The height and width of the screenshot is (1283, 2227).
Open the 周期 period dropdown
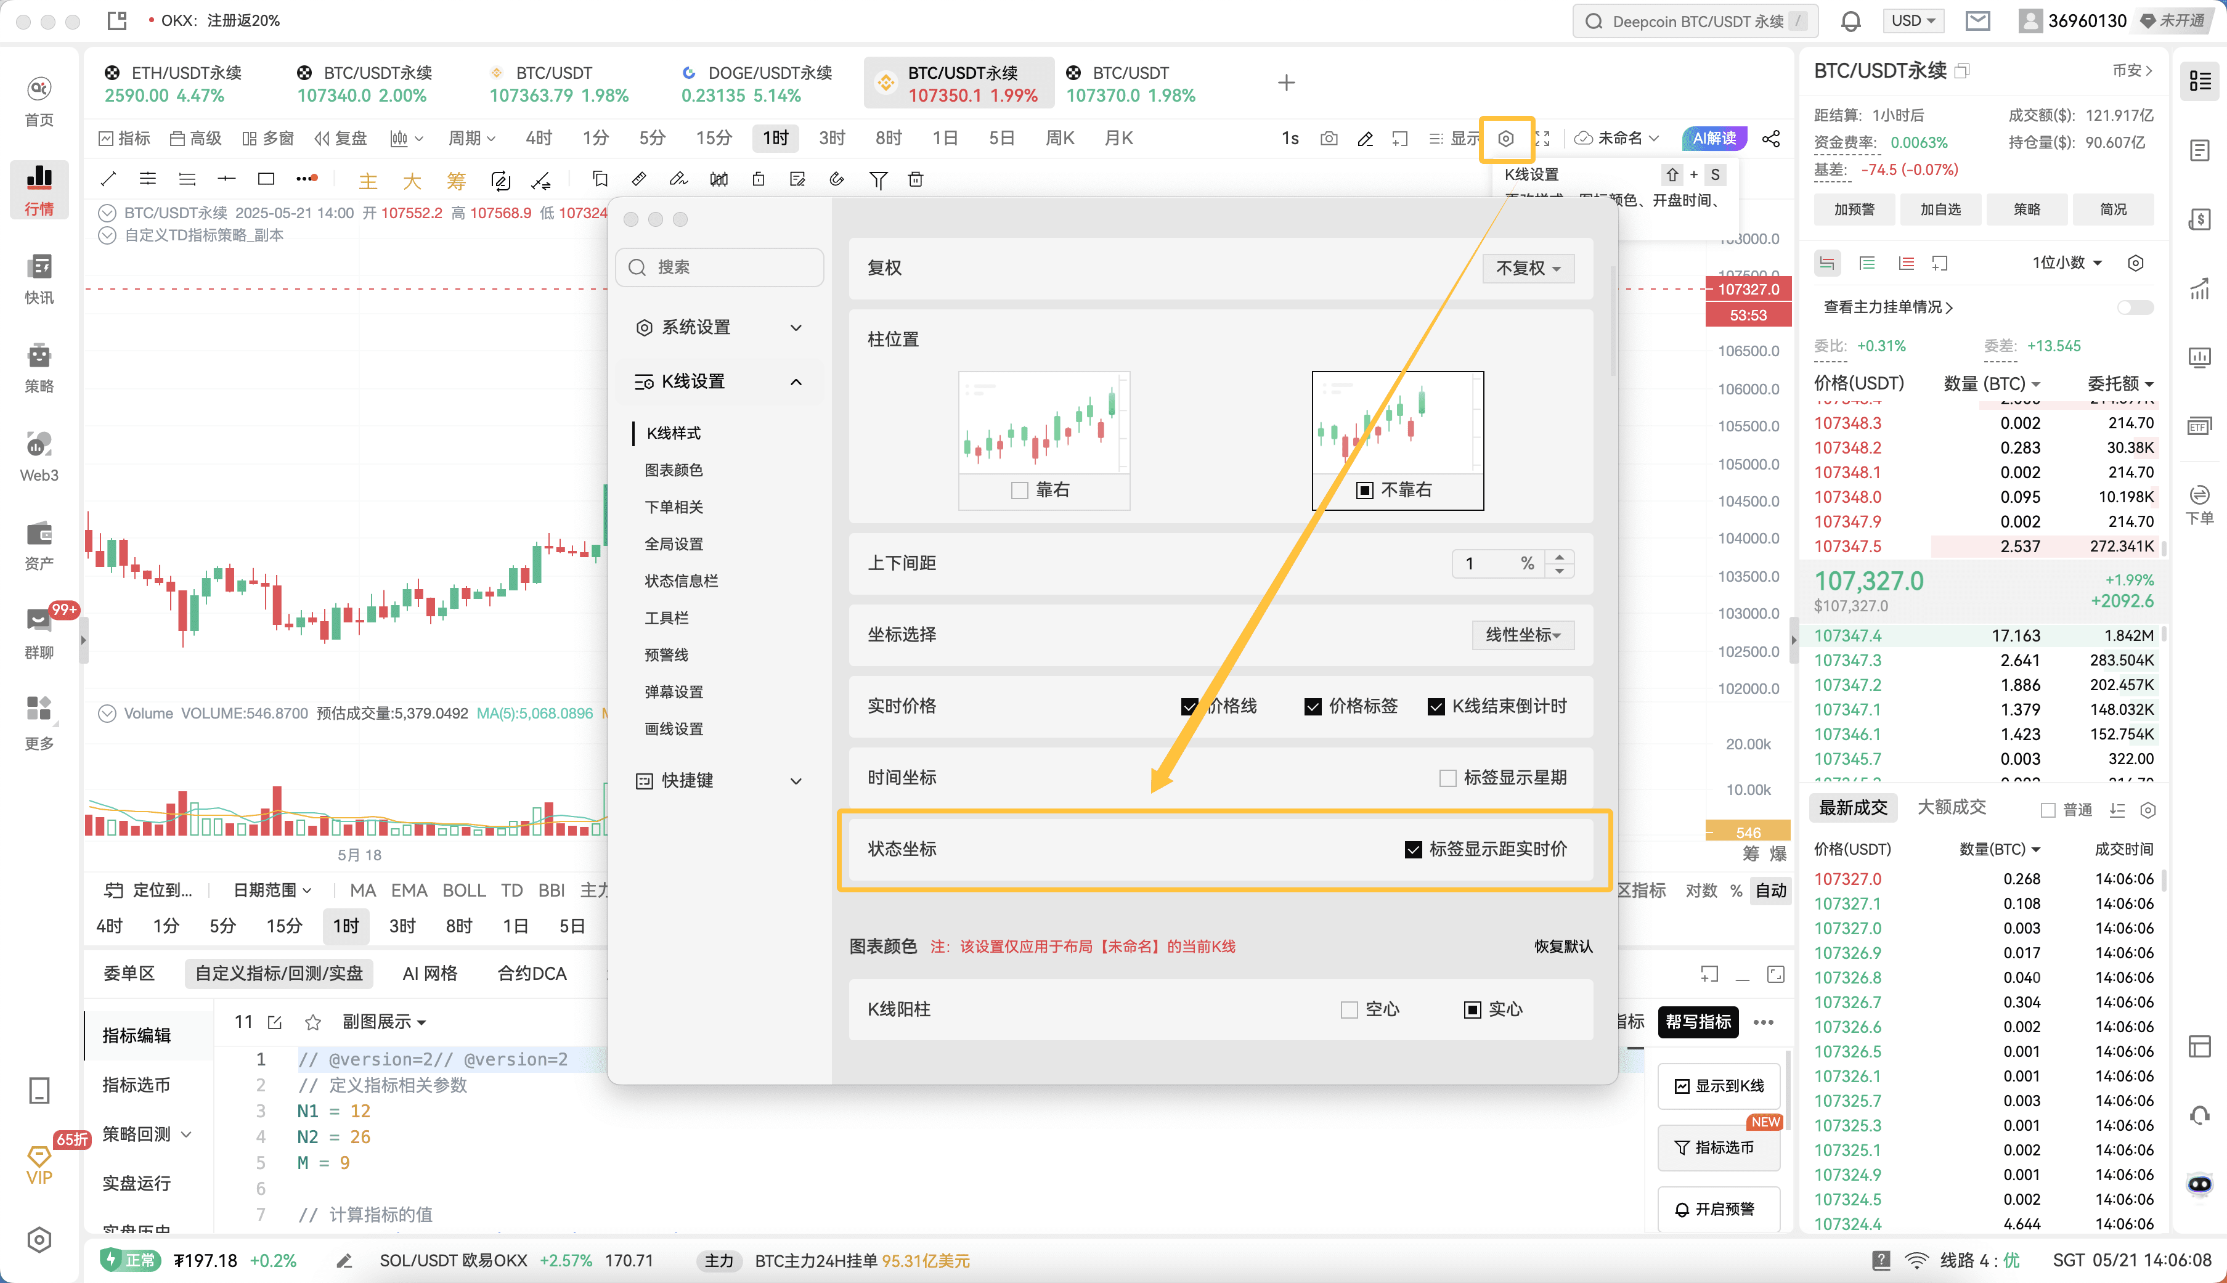471,139
